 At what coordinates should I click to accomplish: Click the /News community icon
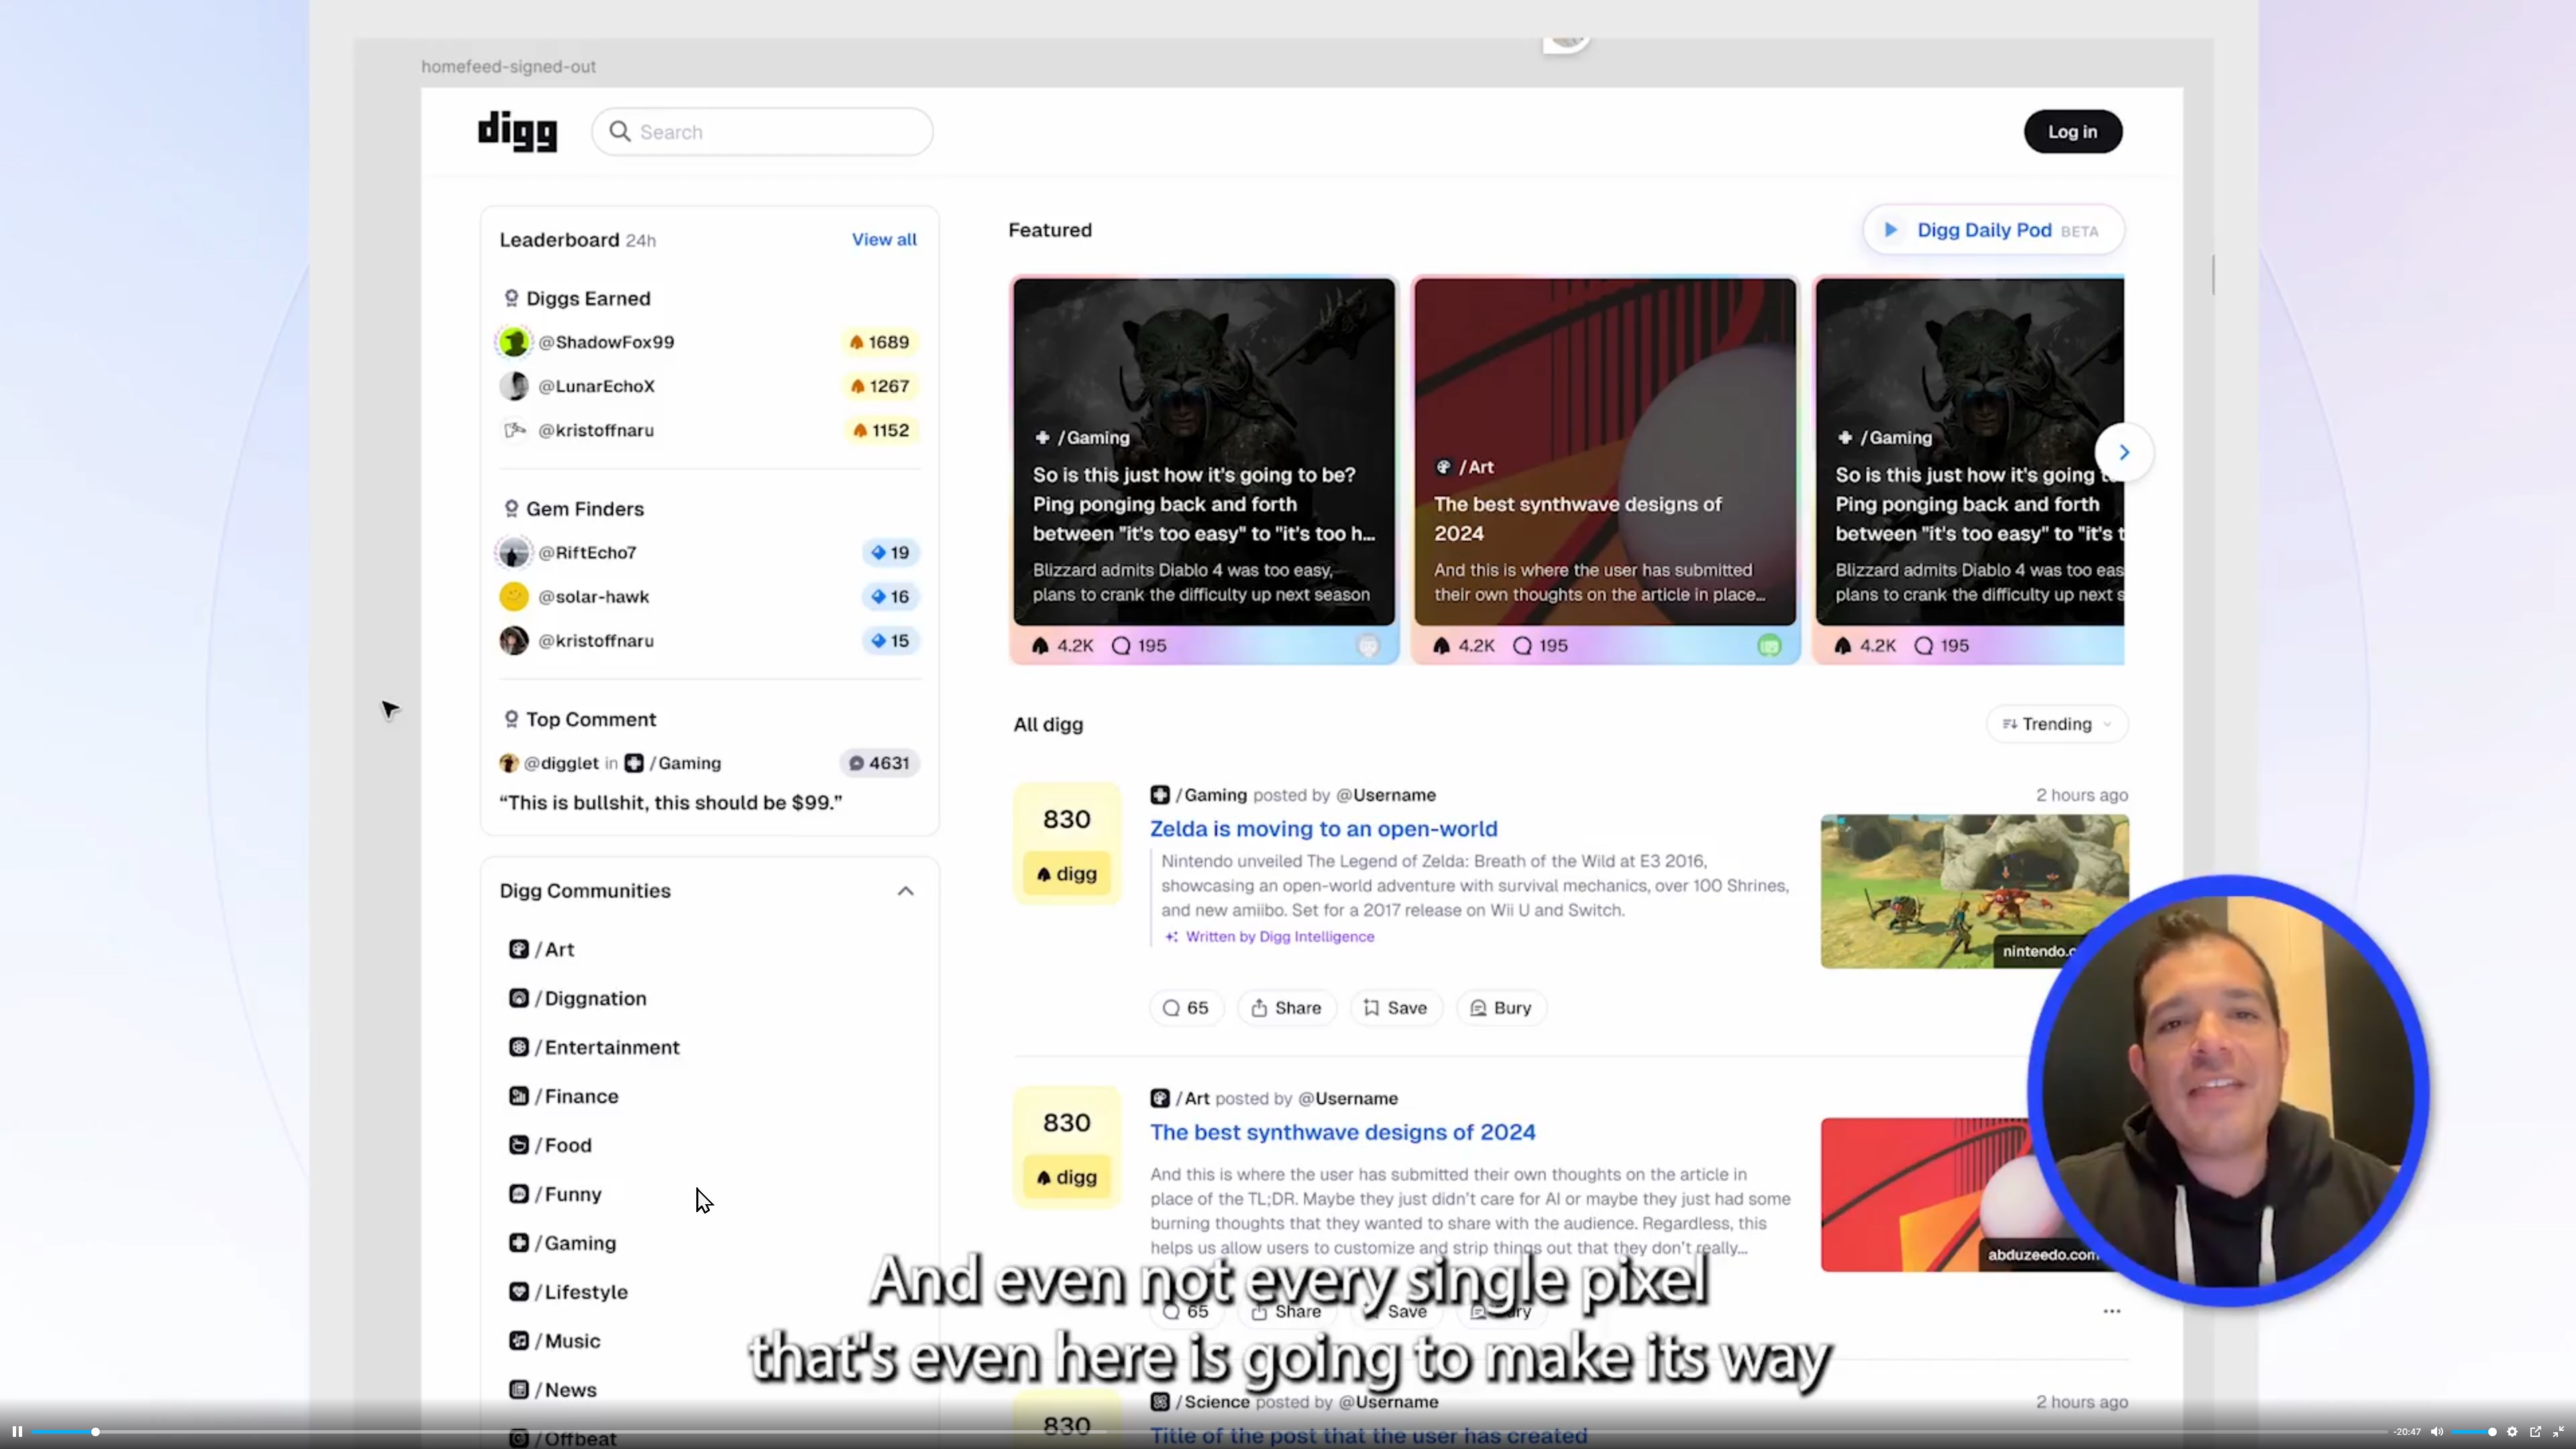(518, 1390)
